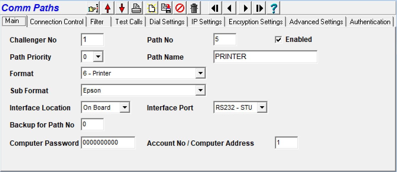Click the red up arrow toolbar icon
The width and height of the screenshot is (397, 172).
click(107, 8)
